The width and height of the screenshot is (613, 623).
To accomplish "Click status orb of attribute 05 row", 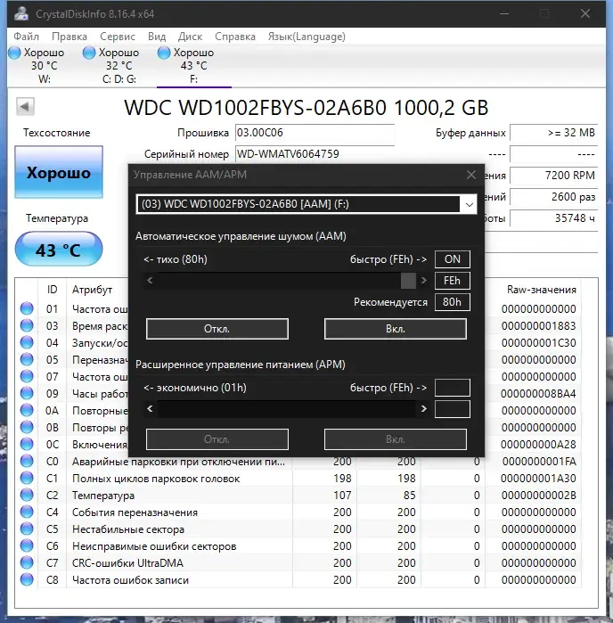I will (27, 359).
